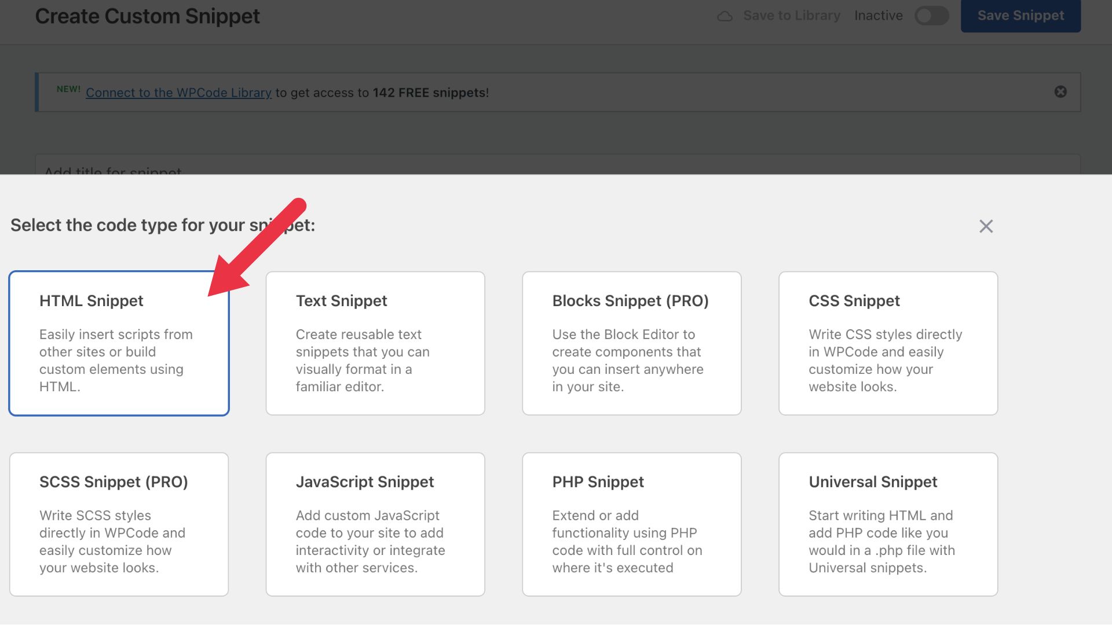Open the Connect to the WPCode Library link

[x=178, y=93]
